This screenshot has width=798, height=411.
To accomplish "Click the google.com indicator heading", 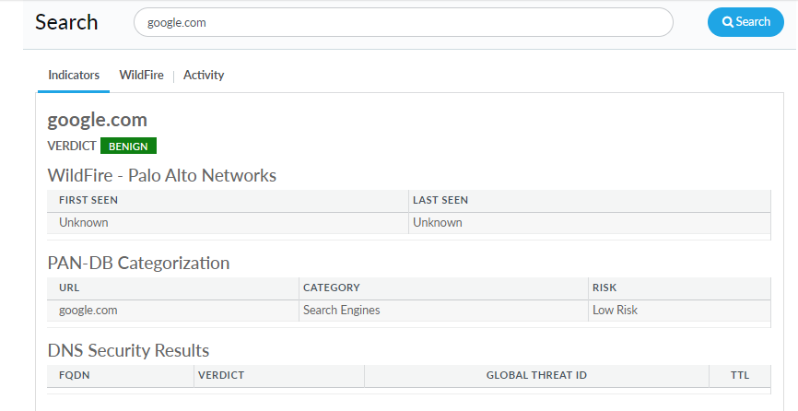I will point(97,120).
